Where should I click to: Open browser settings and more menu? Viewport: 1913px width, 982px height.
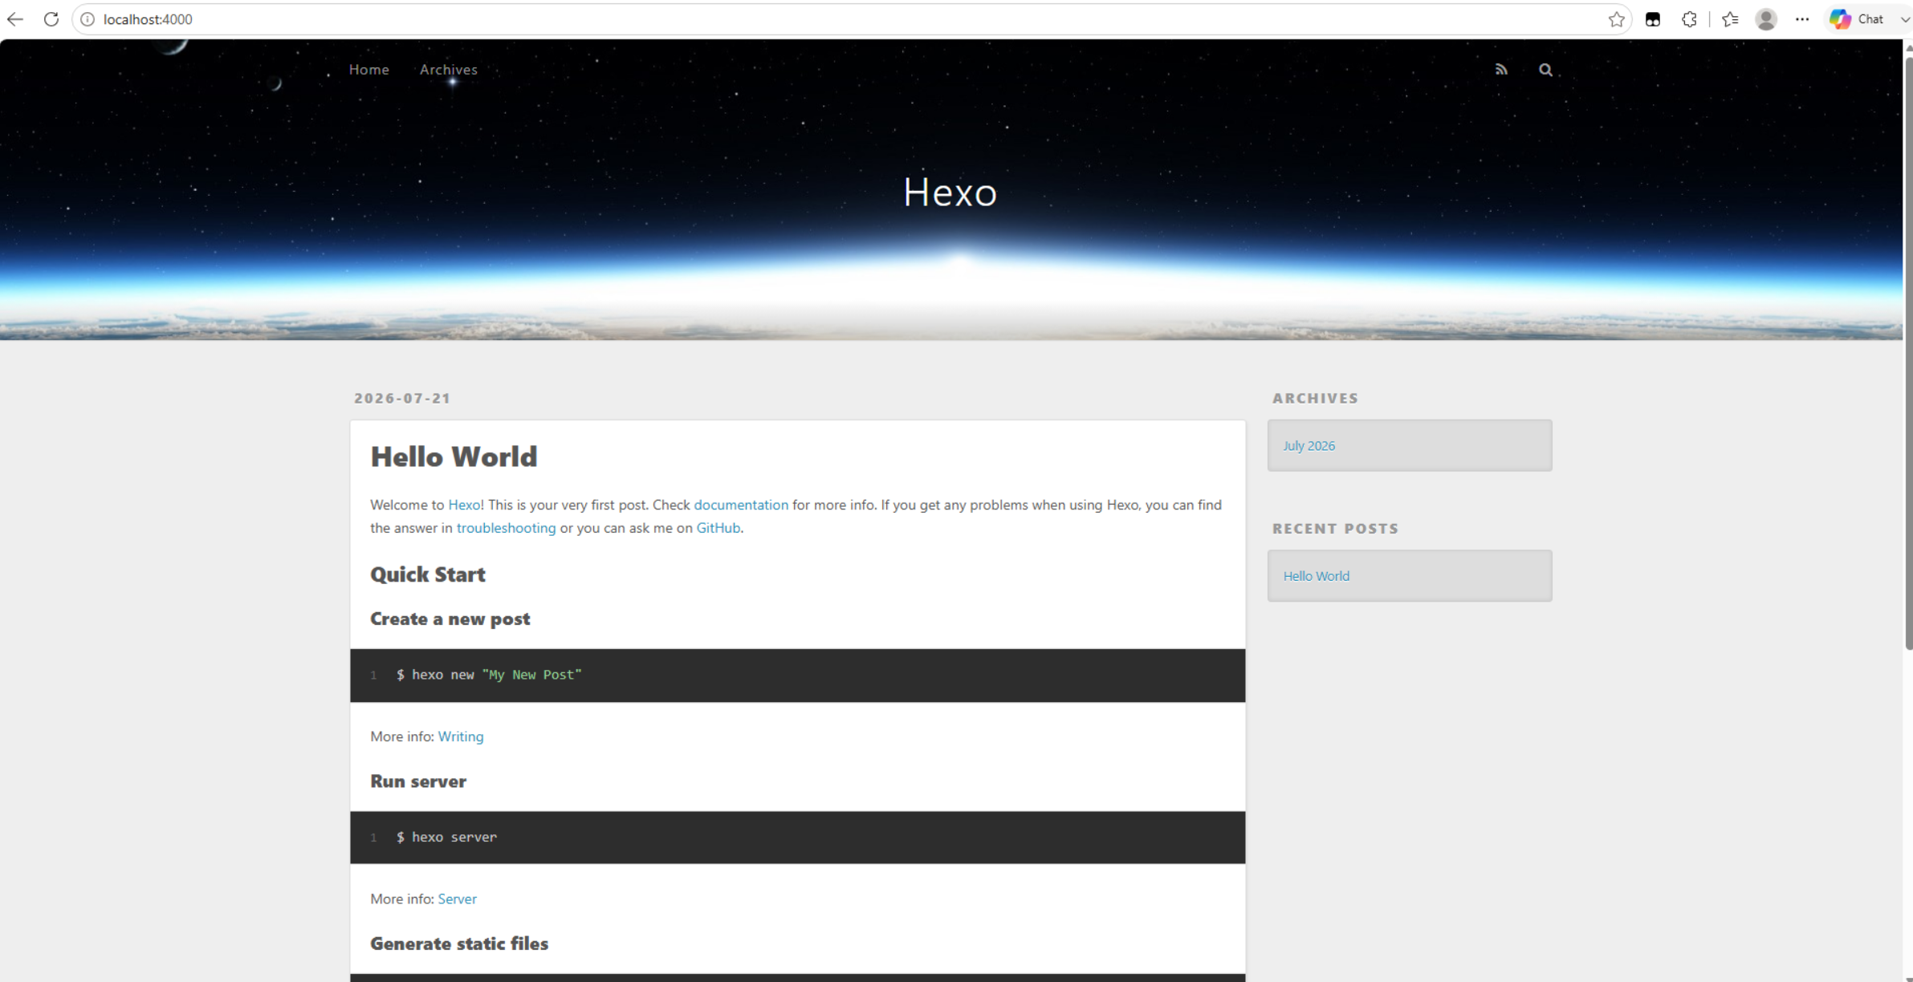(1802, 19)
